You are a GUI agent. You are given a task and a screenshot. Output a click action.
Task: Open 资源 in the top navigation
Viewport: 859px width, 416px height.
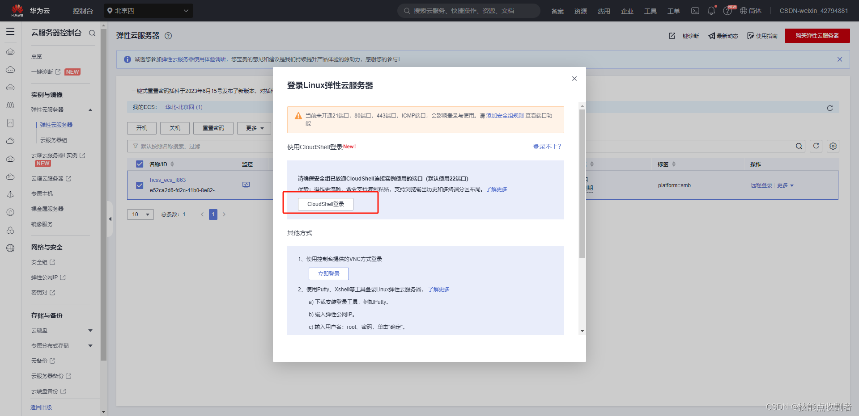point(581,11)
